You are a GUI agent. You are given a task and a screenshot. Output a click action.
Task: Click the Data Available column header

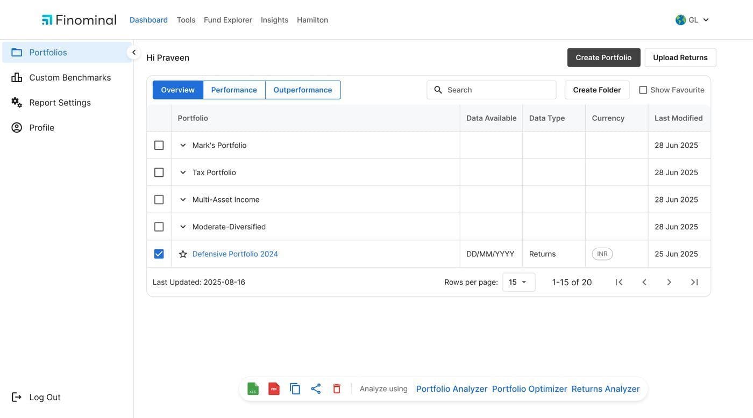(491, 118)
